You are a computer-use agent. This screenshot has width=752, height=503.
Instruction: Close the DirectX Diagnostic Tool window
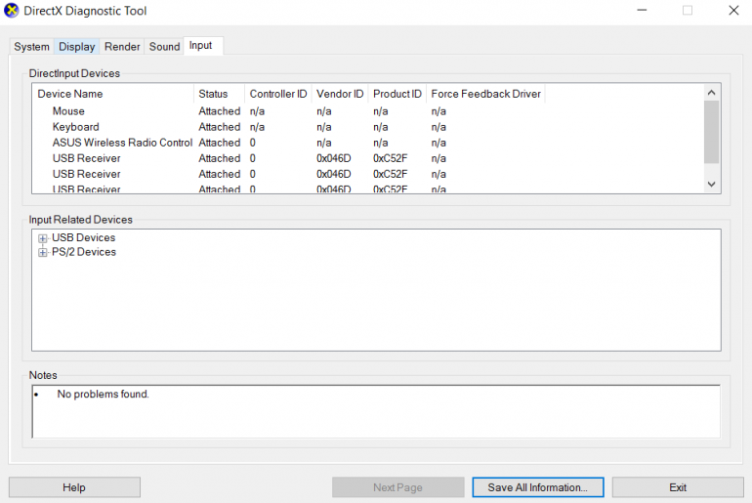tap(732, 11)
